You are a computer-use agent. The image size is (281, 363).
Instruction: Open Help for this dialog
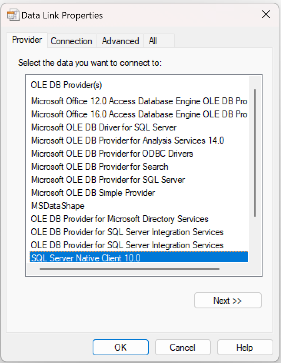[245, 347]
